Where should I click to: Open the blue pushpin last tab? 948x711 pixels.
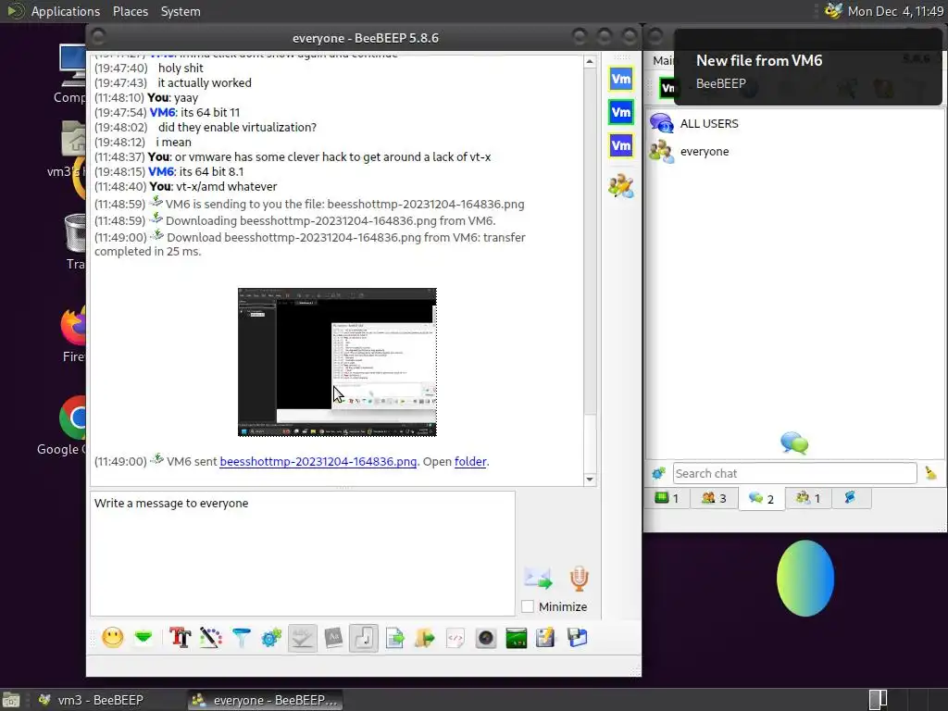[x=850, y=498]
